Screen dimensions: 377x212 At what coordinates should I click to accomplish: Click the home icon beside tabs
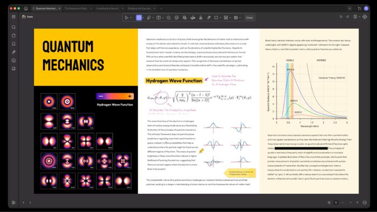click(26, 9)
